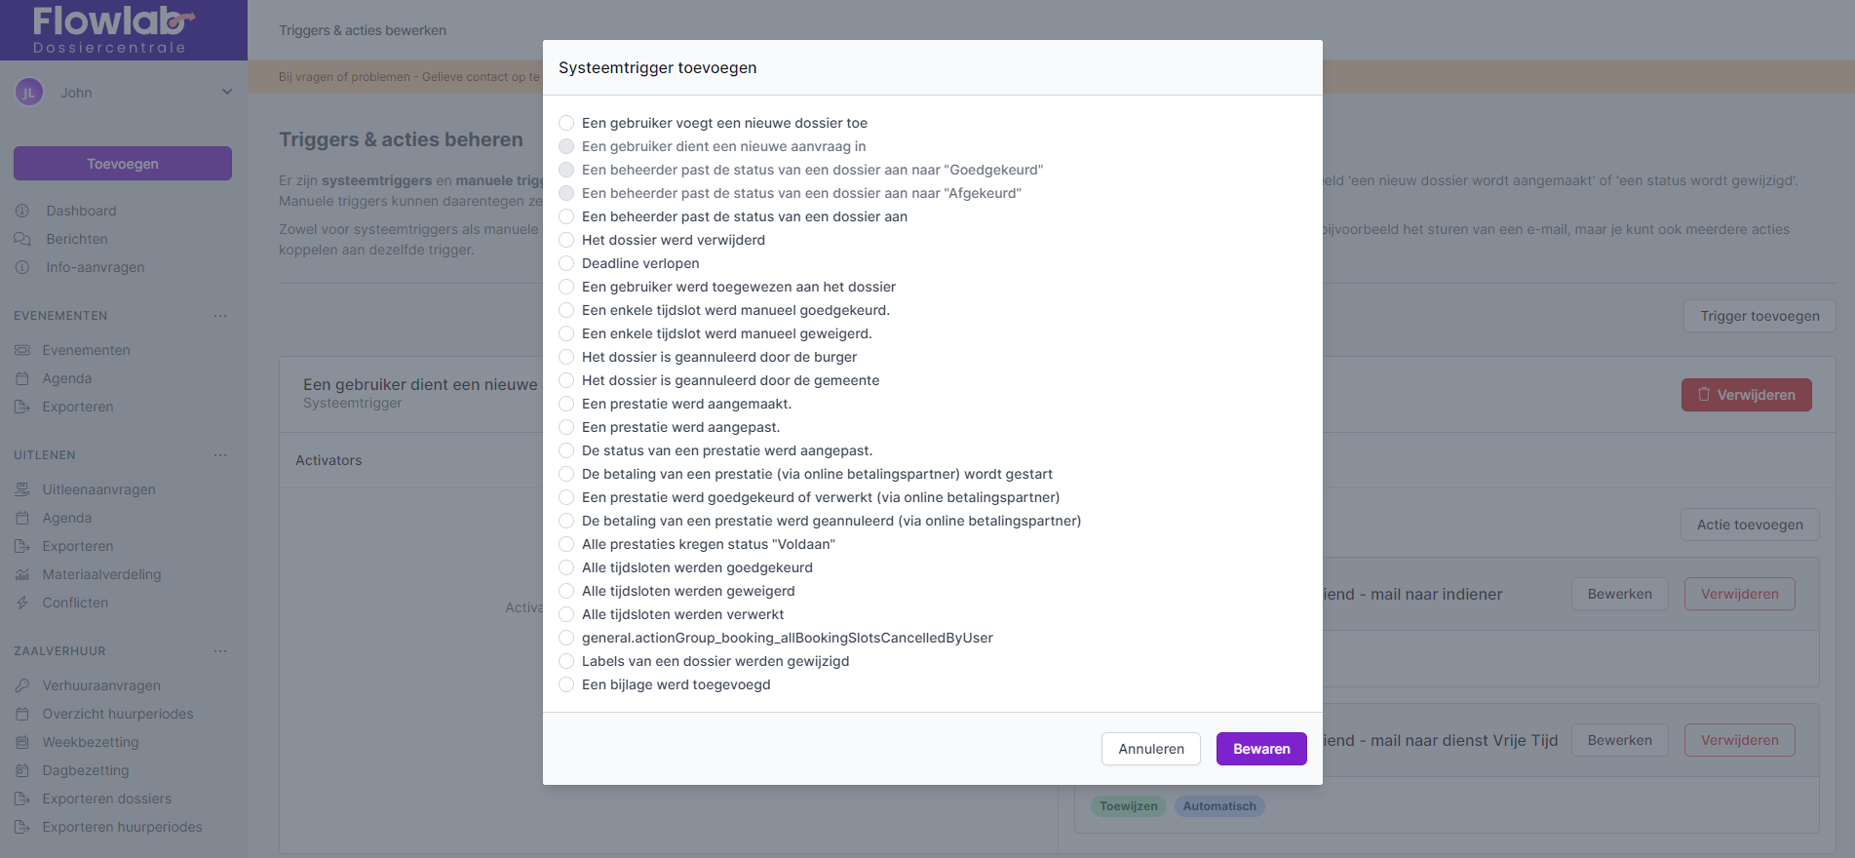Go to Overzicht huurperiodes menu item

point(118,714)
